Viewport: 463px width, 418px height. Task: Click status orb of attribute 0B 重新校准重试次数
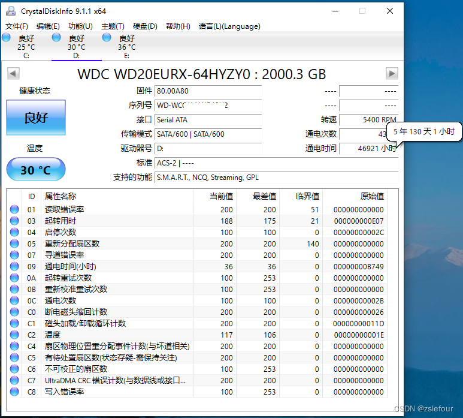coord(14,289)
